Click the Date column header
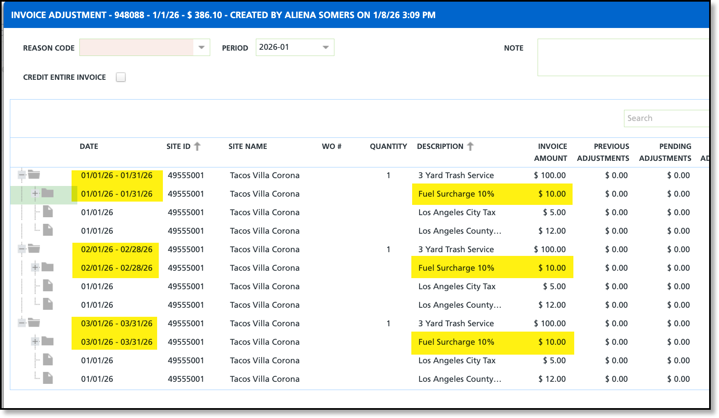Screen dimensions: 719x418 [89, 146]
